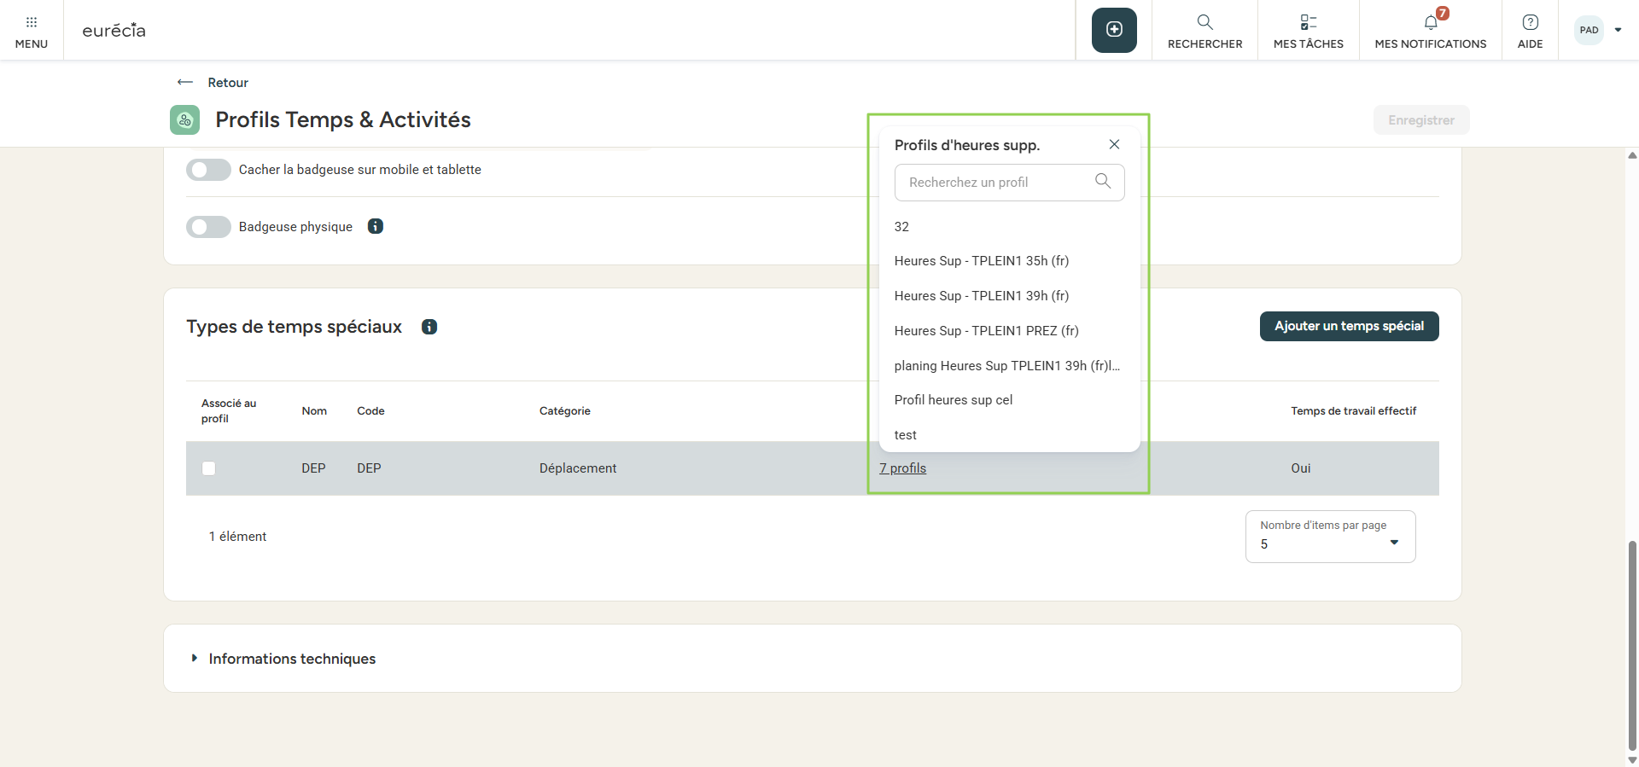Viewport: 1639px width, 767px height.
Task: Select Heures Sup - TPLEIN1 35h (fr) profile
Action: point(982,261)
